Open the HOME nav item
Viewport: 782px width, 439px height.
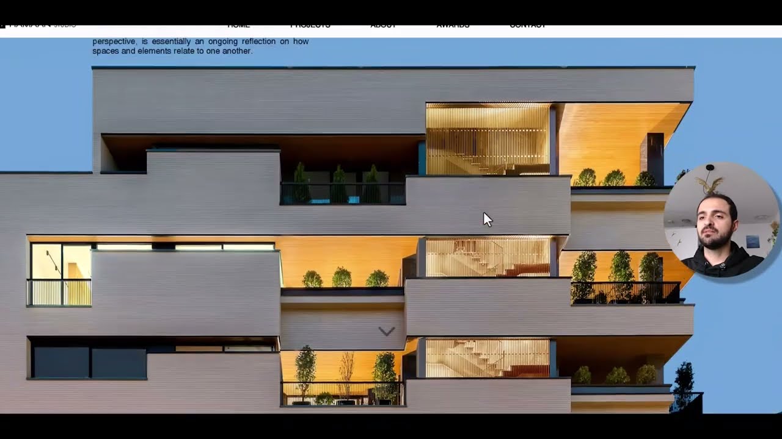click(238, 26)
